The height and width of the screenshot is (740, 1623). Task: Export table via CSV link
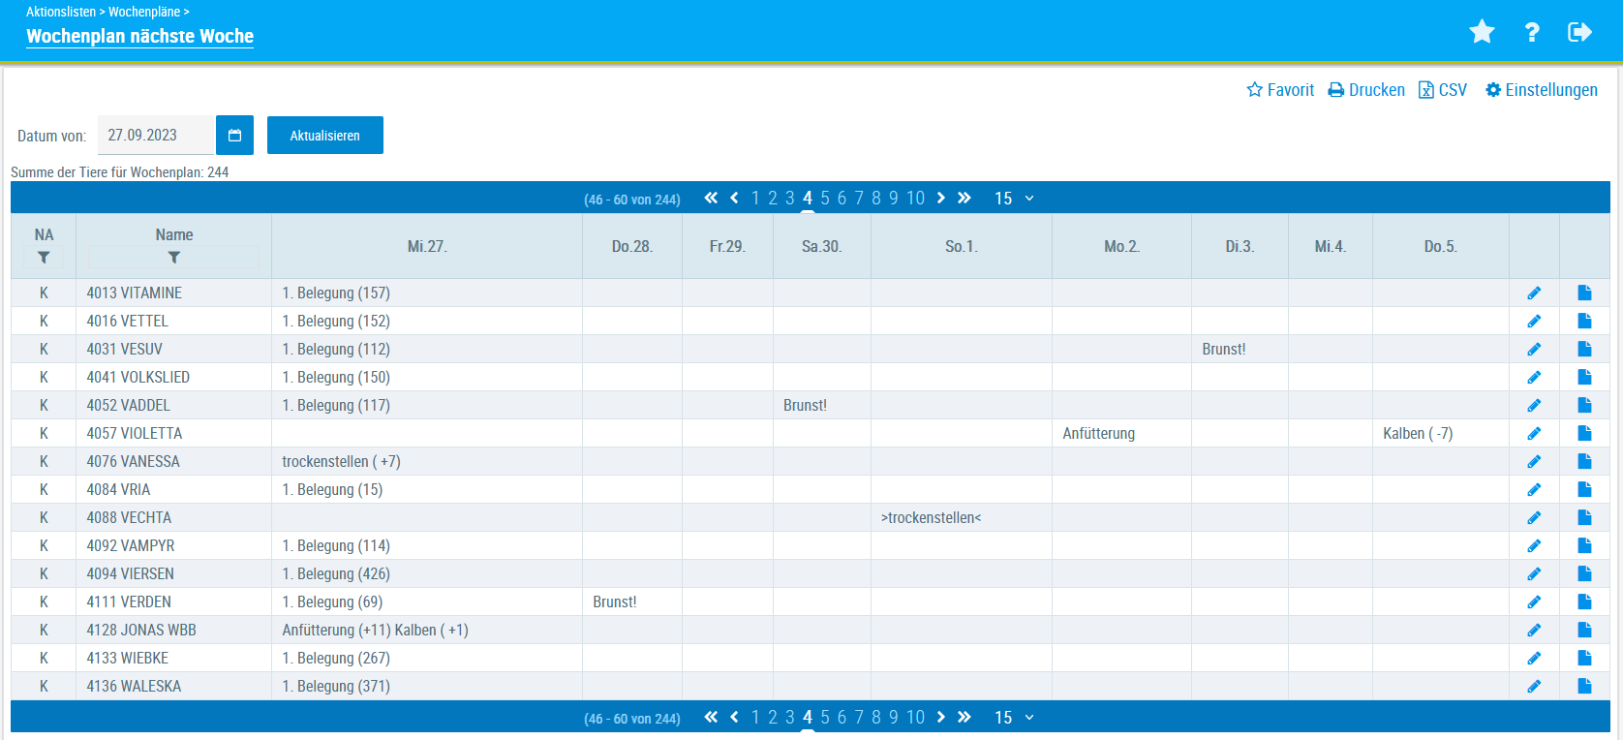click(x=1443, y=90)
